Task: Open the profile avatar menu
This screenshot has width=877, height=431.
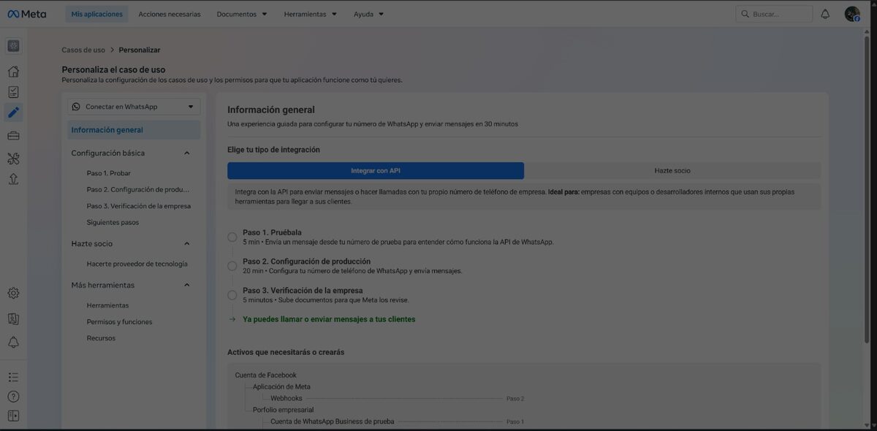Action: (852, 14)
